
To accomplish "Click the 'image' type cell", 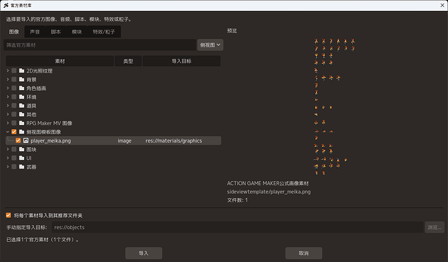I will tap(125, 141).
